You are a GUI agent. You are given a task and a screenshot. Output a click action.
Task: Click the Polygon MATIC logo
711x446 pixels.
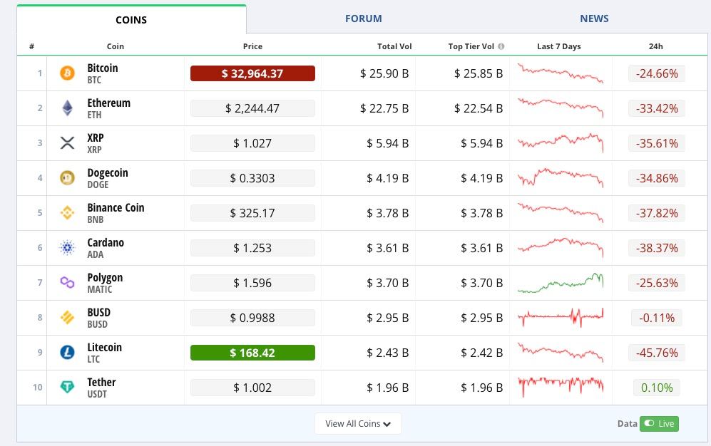click(x=67, y=283)
